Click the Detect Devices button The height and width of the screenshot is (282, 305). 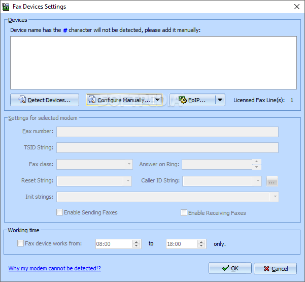point(45,100)
